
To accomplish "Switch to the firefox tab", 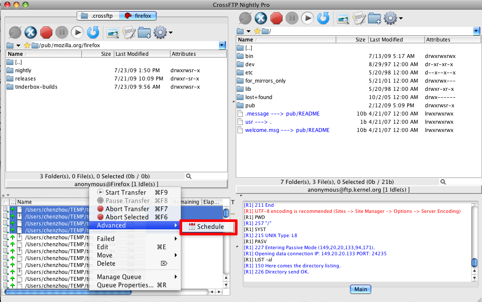I will pyautogui.click(x=138, y=16).
